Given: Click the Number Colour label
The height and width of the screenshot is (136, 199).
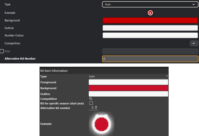Looking at the screenshot, I should pos(14,35).
